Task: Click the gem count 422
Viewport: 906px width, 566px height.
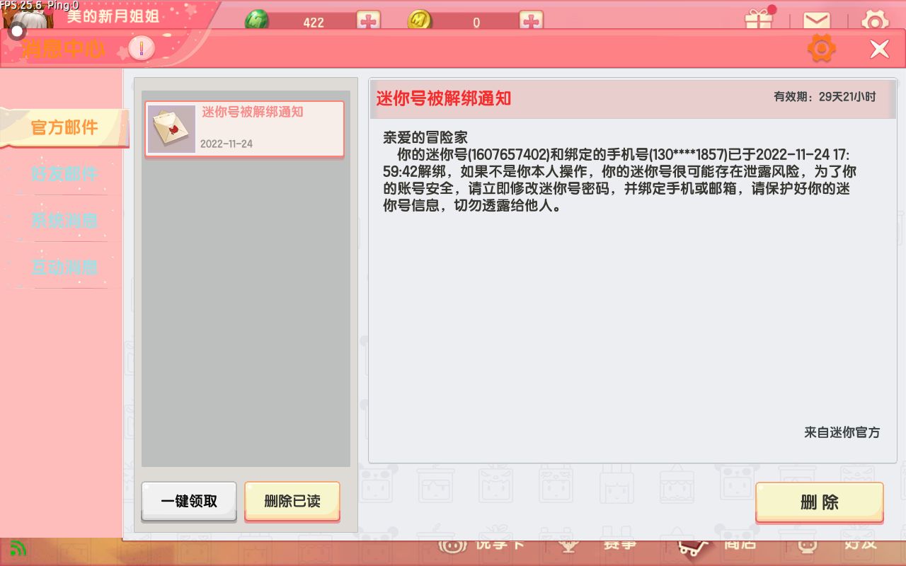Action: click(x=314, y=23)
